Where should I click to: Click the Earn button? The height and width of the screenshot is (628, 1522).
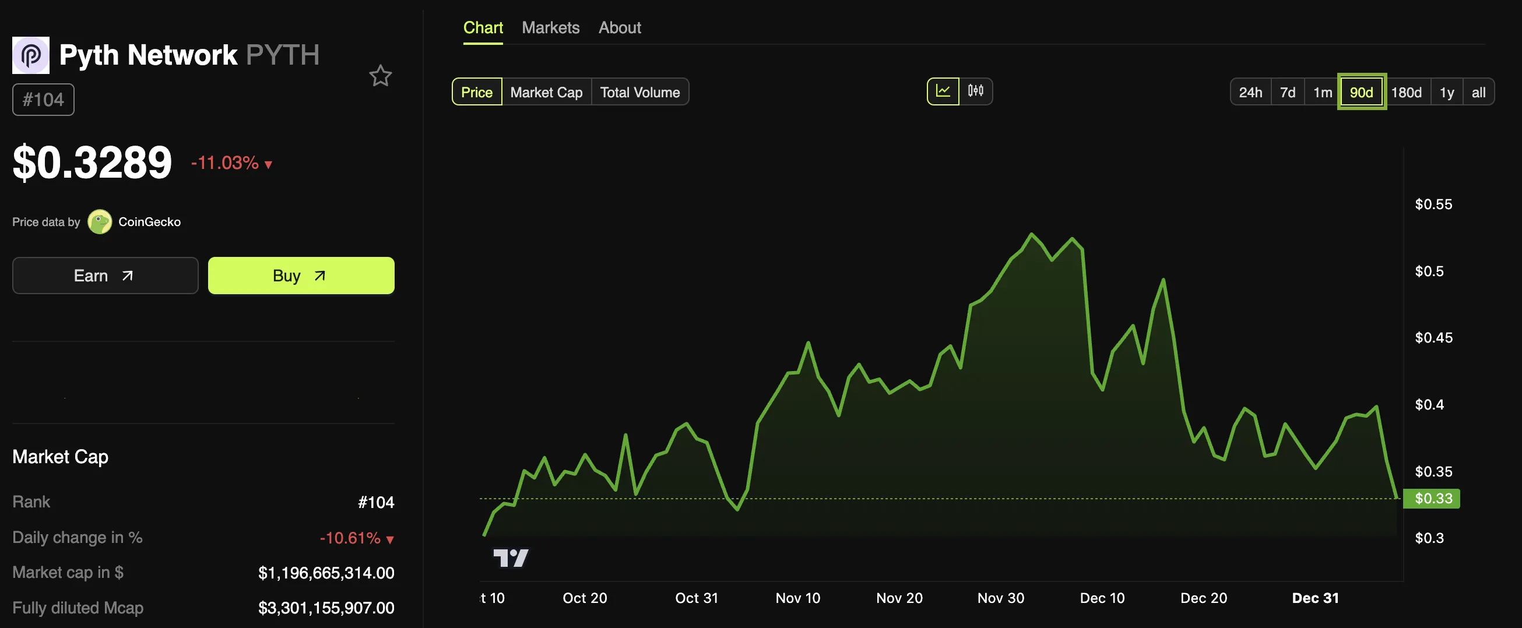[x=105, y=276]
